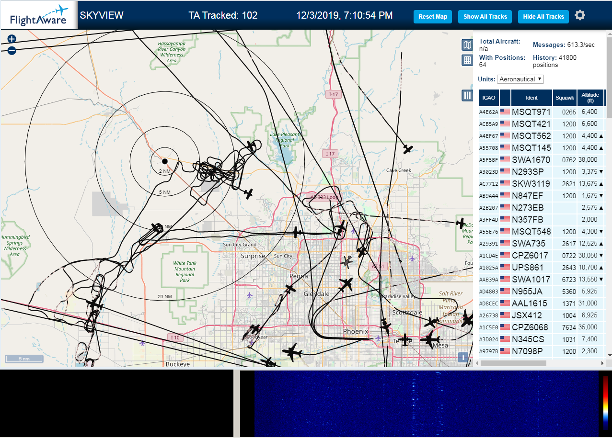
Task: Click the TA Tracked: 102 counter
Action: point(223,15)
